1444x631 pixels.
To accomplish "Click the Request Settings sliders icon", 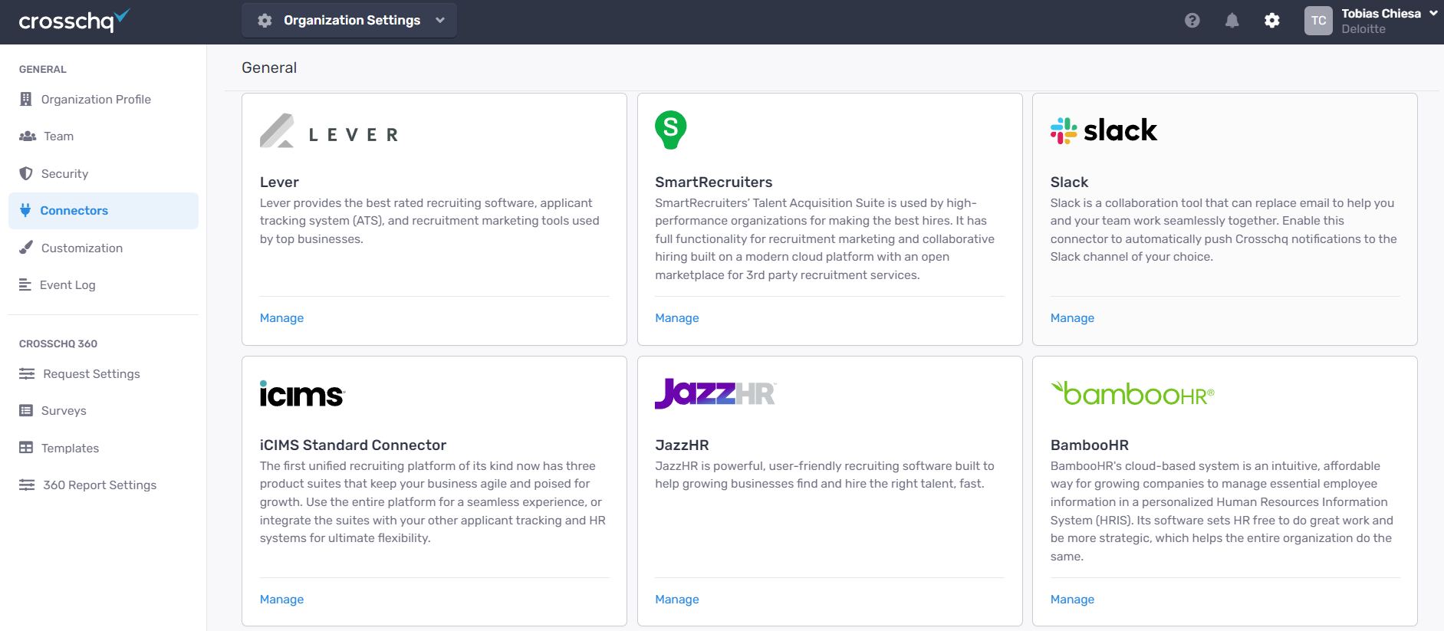I will coord(27,373).
